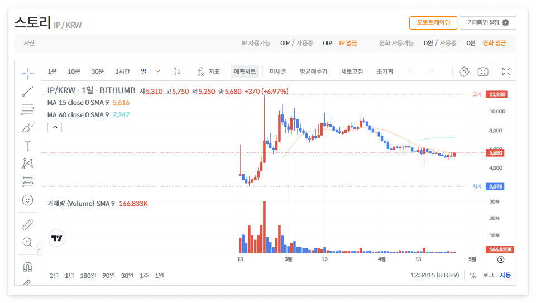The height and width of the screenshot is (303, 536).
Task: Click the 거래량 (Volume) SMA 9 label
Action: click(x=81, y=204)
